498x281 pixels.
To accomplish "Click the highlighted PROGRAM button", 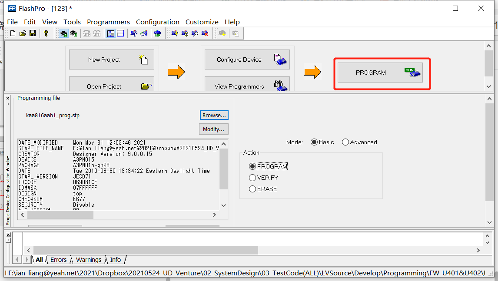I will [x=381, y=73].
